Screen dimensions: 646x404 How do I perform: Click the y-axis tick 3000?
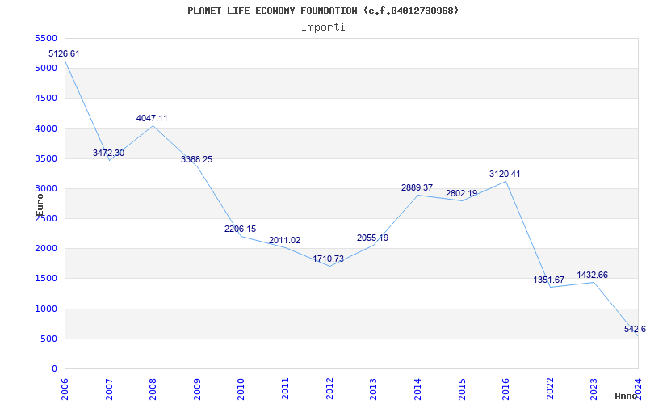point(46,188)
